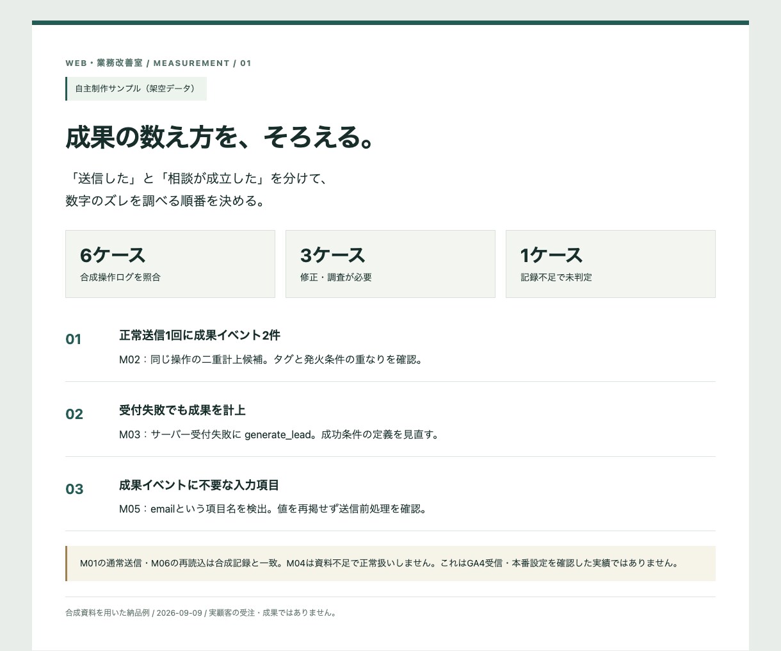The image size is (781, 651).
Task: Click the breadcrumb 'WEB・業務改善室 / MEASUREMENT / 01'
Action: (x=158, y=63)
